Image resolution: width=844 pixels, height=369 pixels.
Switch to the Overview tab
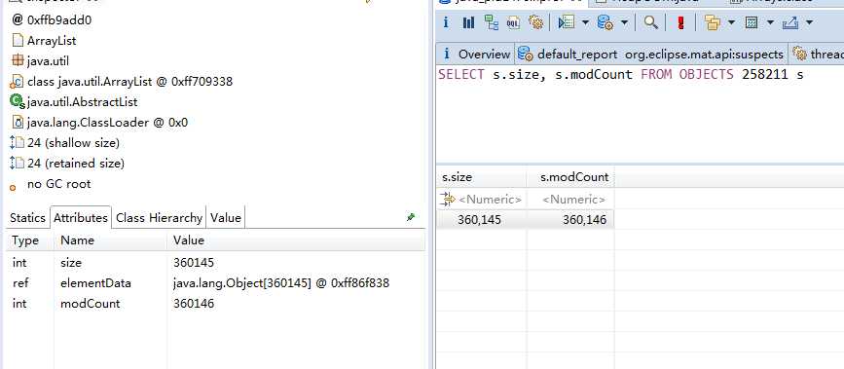click(476, 54)
